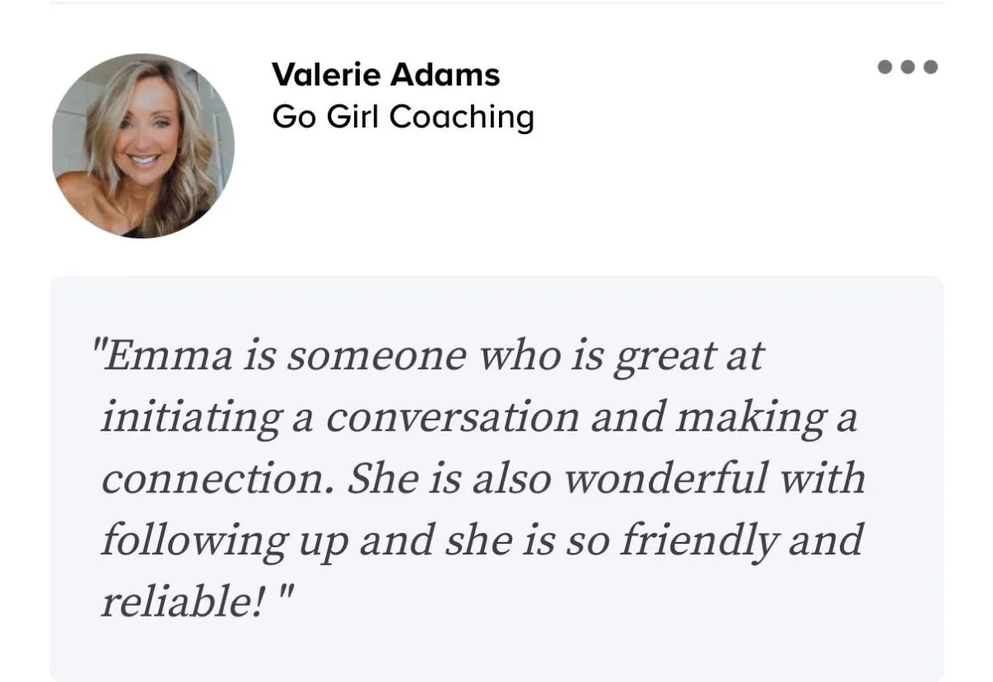Screen dimensions: 993x682
Task: Click the word "reliable!" ending the quote
Action: pos(182,602)
